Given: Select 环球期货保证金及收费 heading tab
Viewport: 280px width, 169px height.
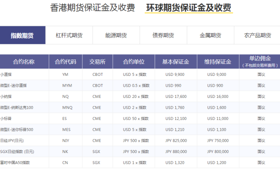Looking at the screenshot, I should (189, 8).
